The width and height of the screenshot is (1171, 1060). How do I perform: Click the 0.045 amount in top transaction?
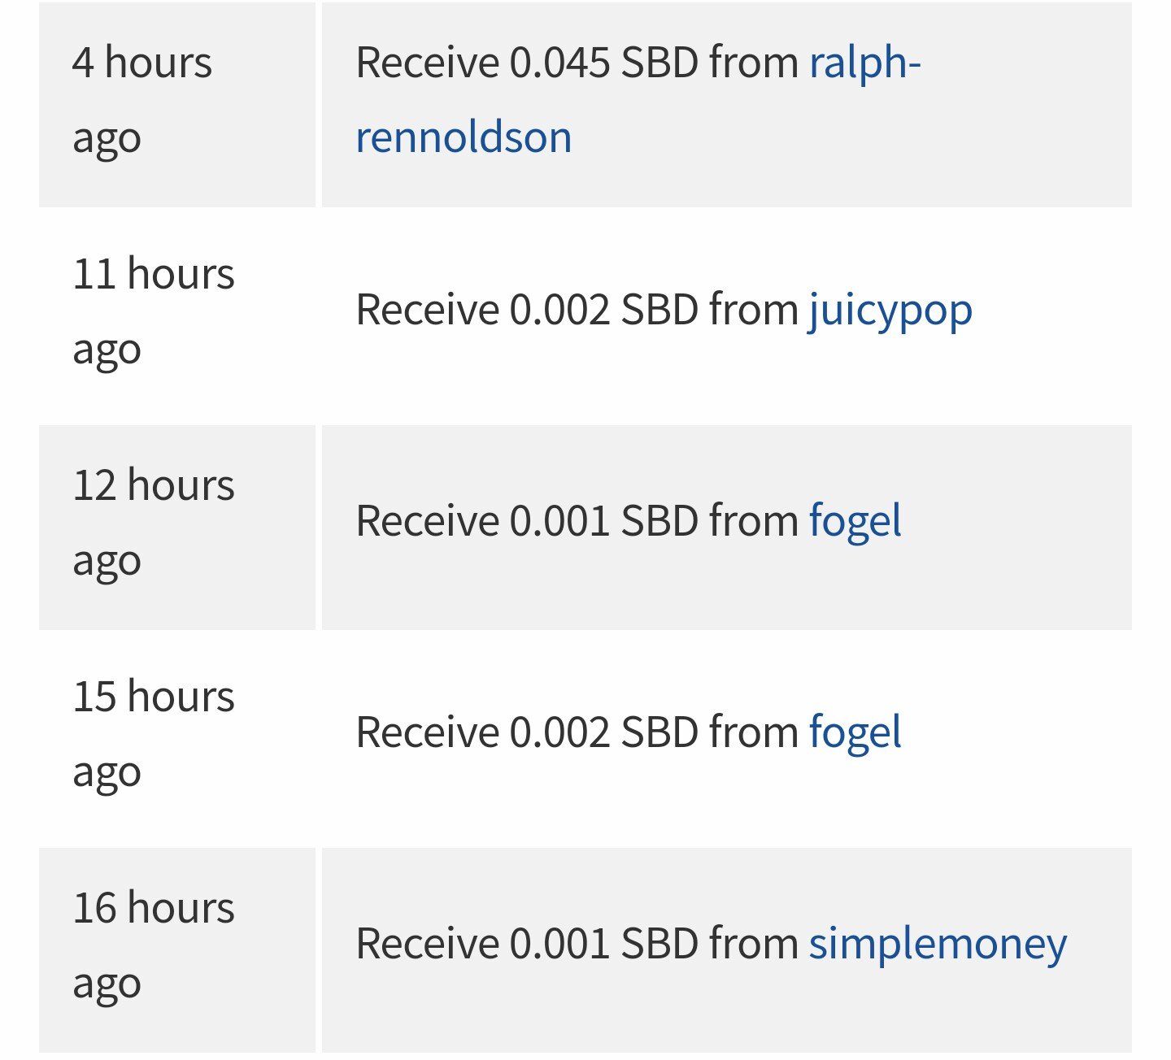click(559, 63)
